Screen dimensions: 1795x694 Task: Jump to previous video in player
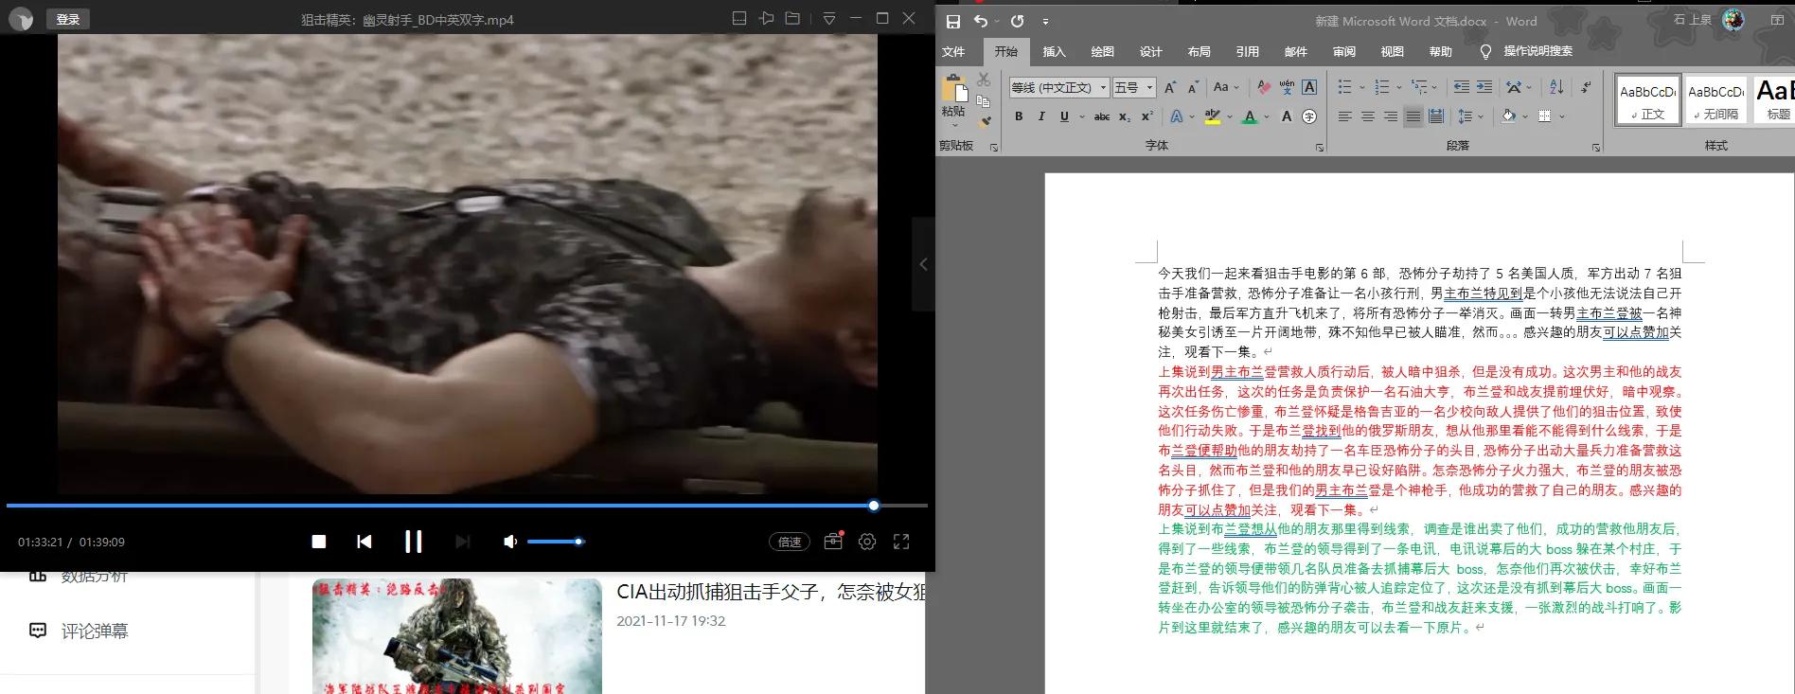(364, 542)
